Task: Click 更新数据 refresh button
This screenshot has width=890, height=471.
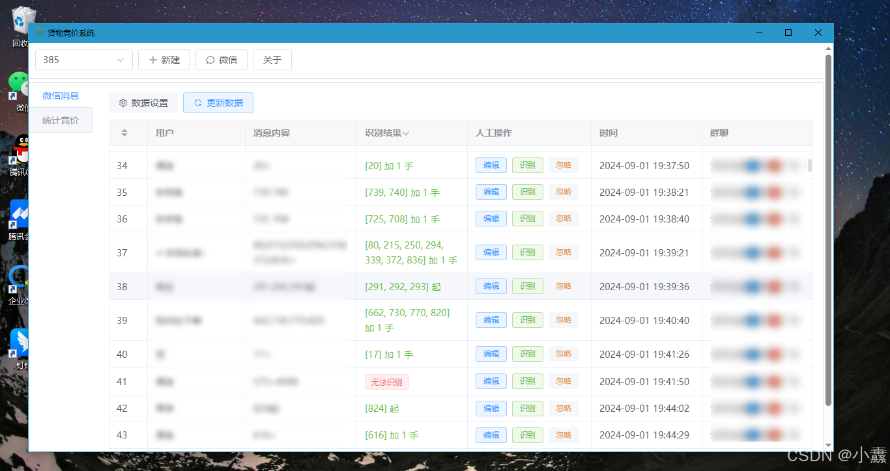Action: tap(218, 103)
